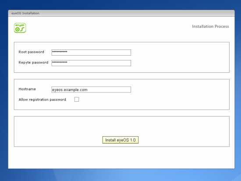Click empty area of hostname section panel
Viewport: 241px width, 181px height.
coord(180,94)
